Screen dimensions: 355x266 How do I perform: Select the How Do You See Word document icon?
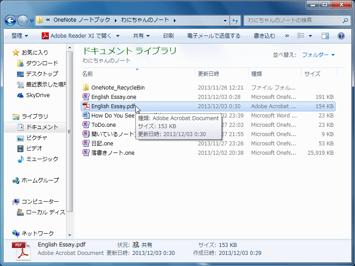click(x=86, y=115)
